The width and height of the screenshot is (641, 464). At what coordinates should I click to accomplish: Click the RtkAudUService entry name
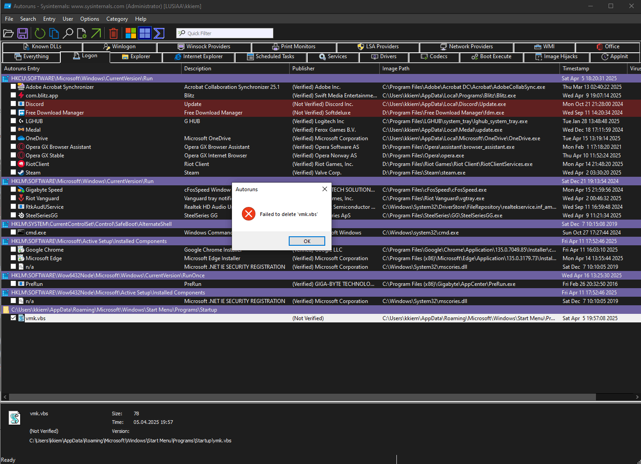45,207
